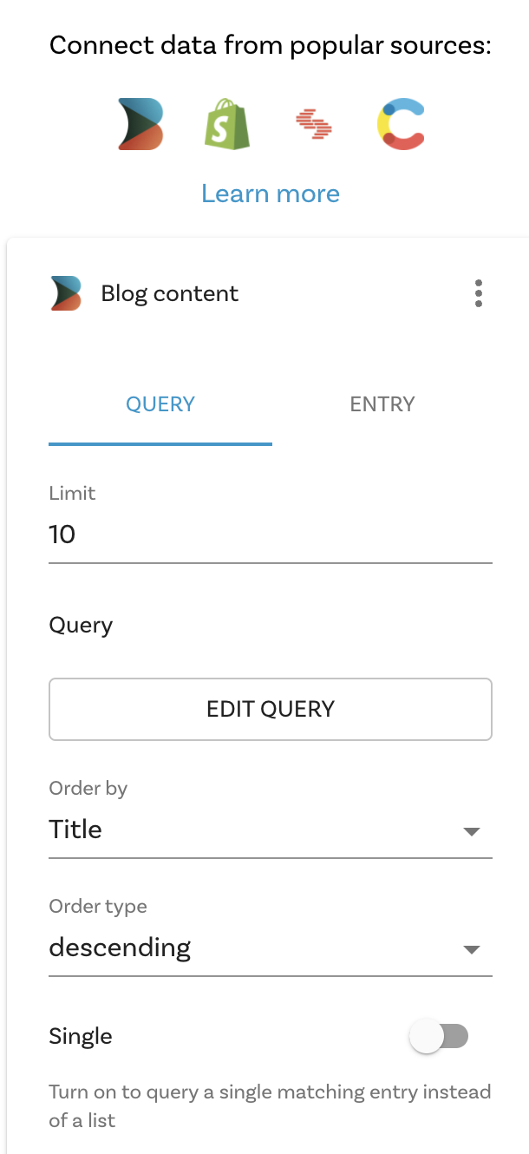The height and width of the screenshot is (1154, 529).
Task: Click the arrow on the Order by field
Action: (x=472, y=831)
